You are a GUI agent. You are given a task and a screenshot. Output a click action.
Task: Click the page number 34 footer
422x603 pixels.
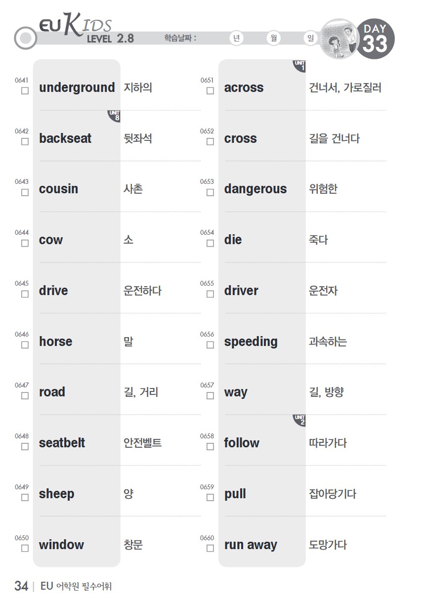pyautogui.click(x=21, y=586)
